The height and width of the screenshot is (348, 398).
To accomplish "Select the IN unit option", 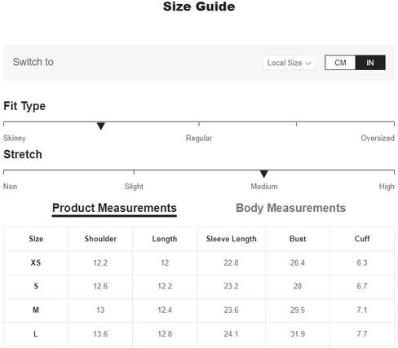I will (370, 63).
